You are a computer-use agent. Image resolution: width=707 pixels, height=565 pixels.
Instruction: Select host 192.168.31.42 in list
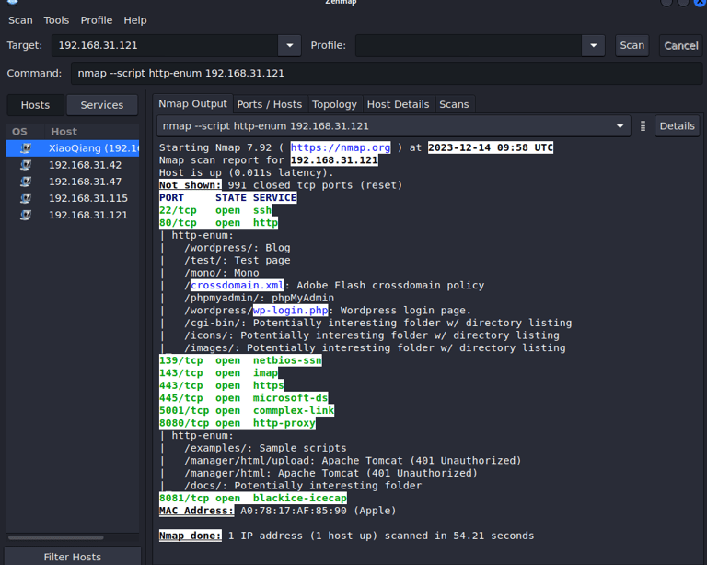[73, 165]
